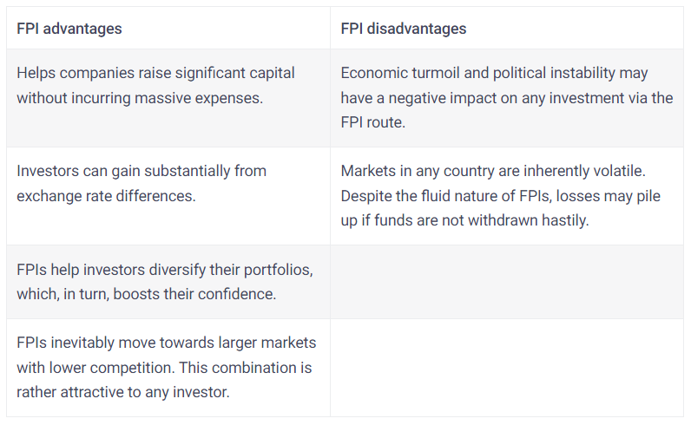Image resolution: width=691 pixels, height=425 pixels.
Task: Click the "FPI advantages" column header
Action: pos(69,29)
